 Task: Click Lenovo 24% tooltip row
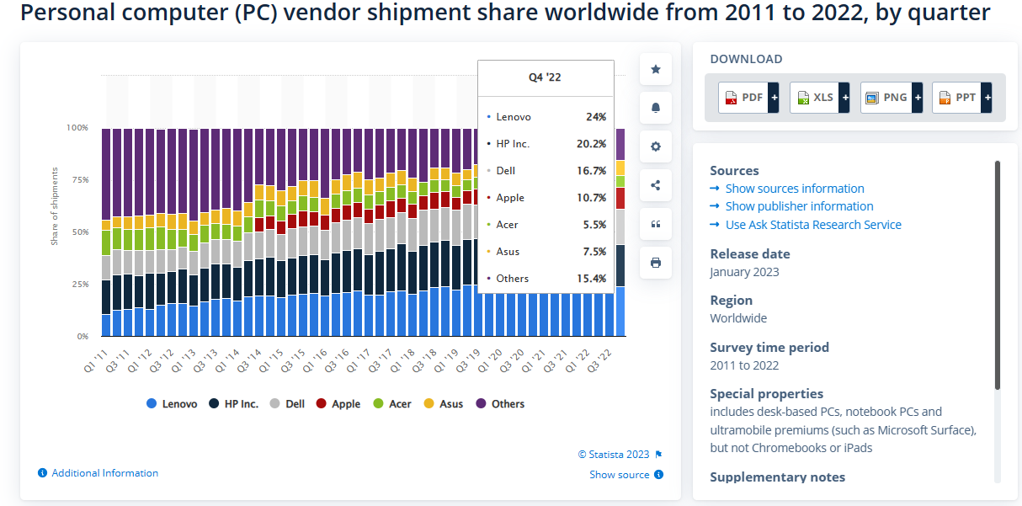[x=546, y=117]
